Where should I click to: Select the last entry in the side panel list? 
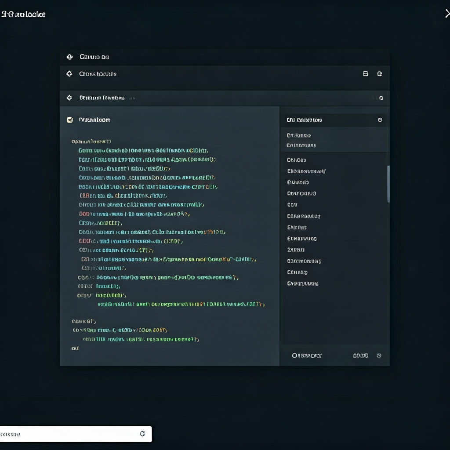click(x=302, y=283)
